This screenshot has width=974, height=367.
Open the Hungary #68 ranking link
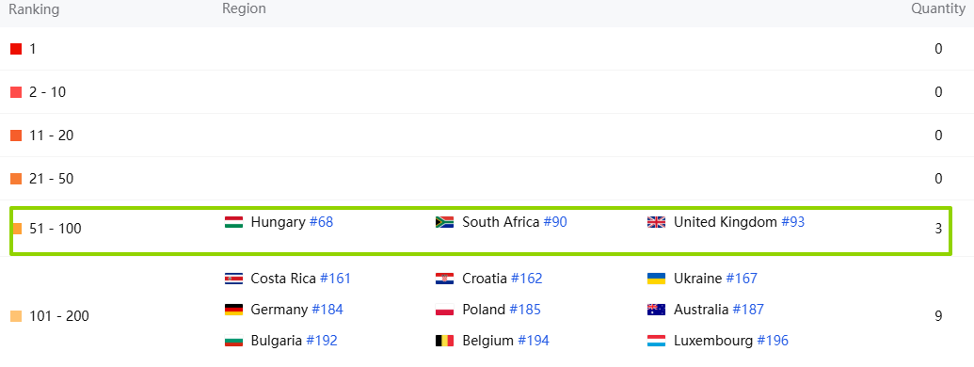pos(321,222)
